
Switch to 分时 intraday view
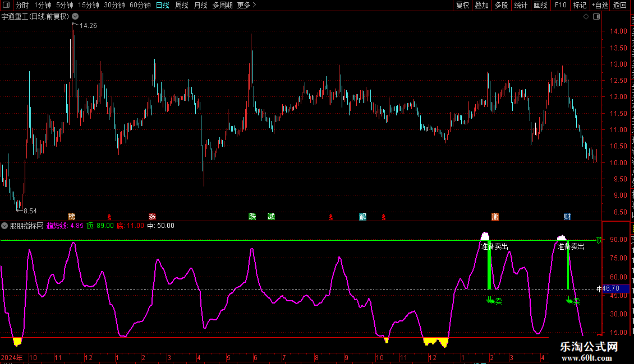[x=22, y=5]
